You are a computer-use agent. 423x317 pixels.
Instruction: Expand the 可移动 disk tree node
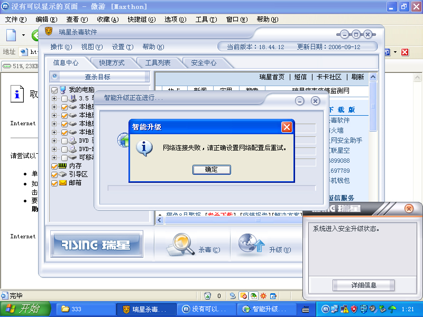54,157
